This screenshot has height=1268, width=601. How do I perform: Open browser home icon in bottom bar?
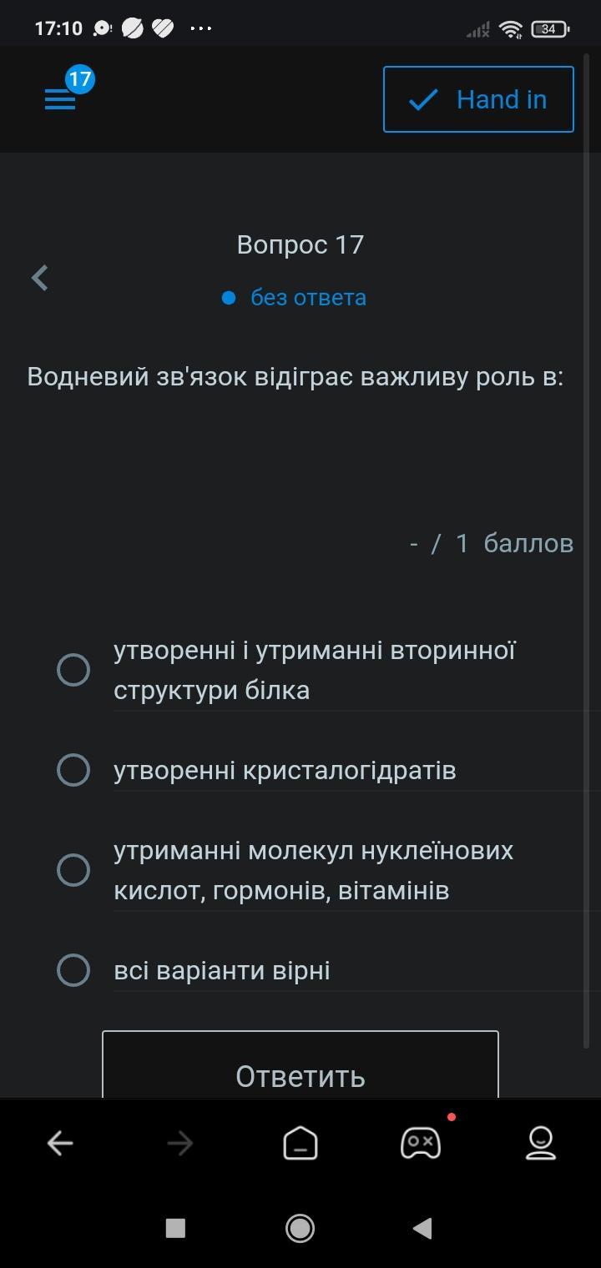pos(300,1143)
